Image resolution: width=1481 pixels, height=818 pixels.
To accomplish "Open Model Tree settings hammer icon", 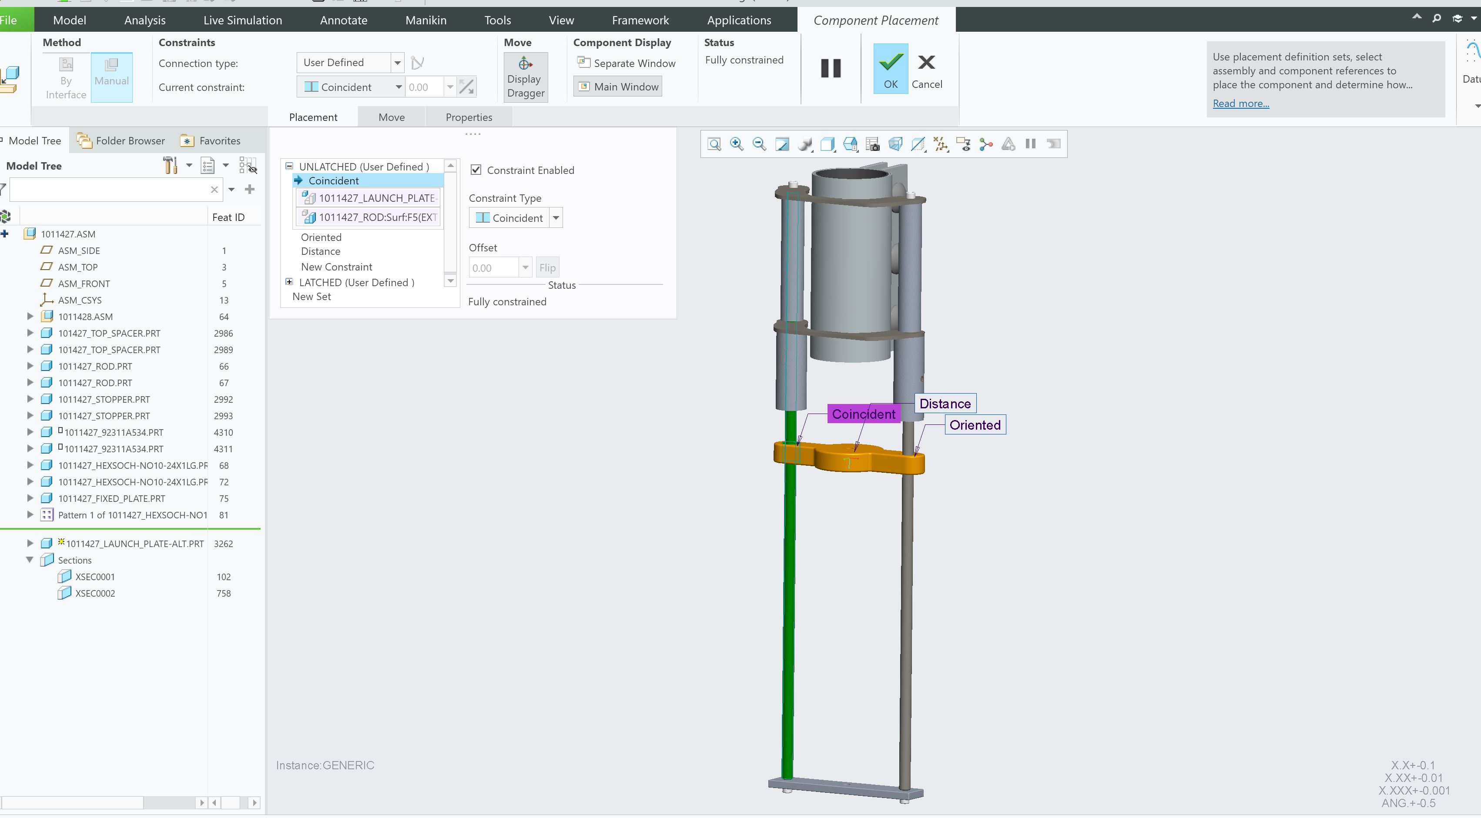I will [x=170, y=166].
